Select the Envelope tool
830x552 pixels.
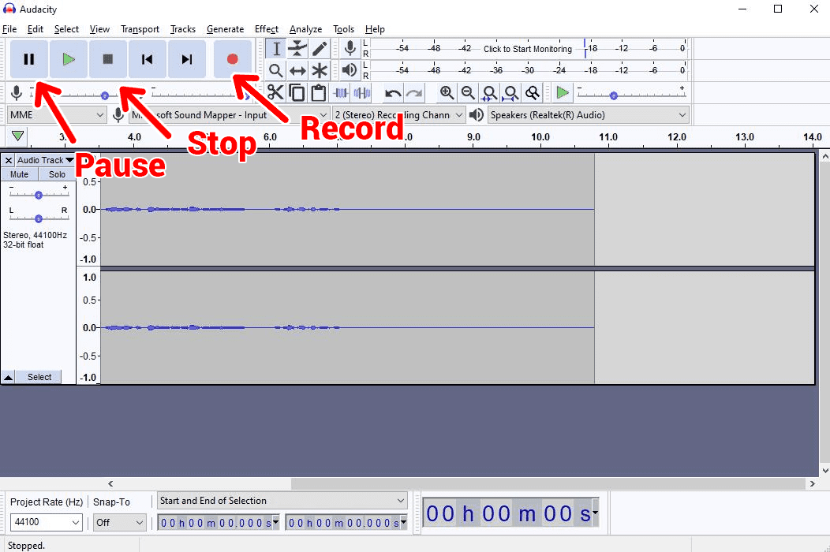pos(297,49)
